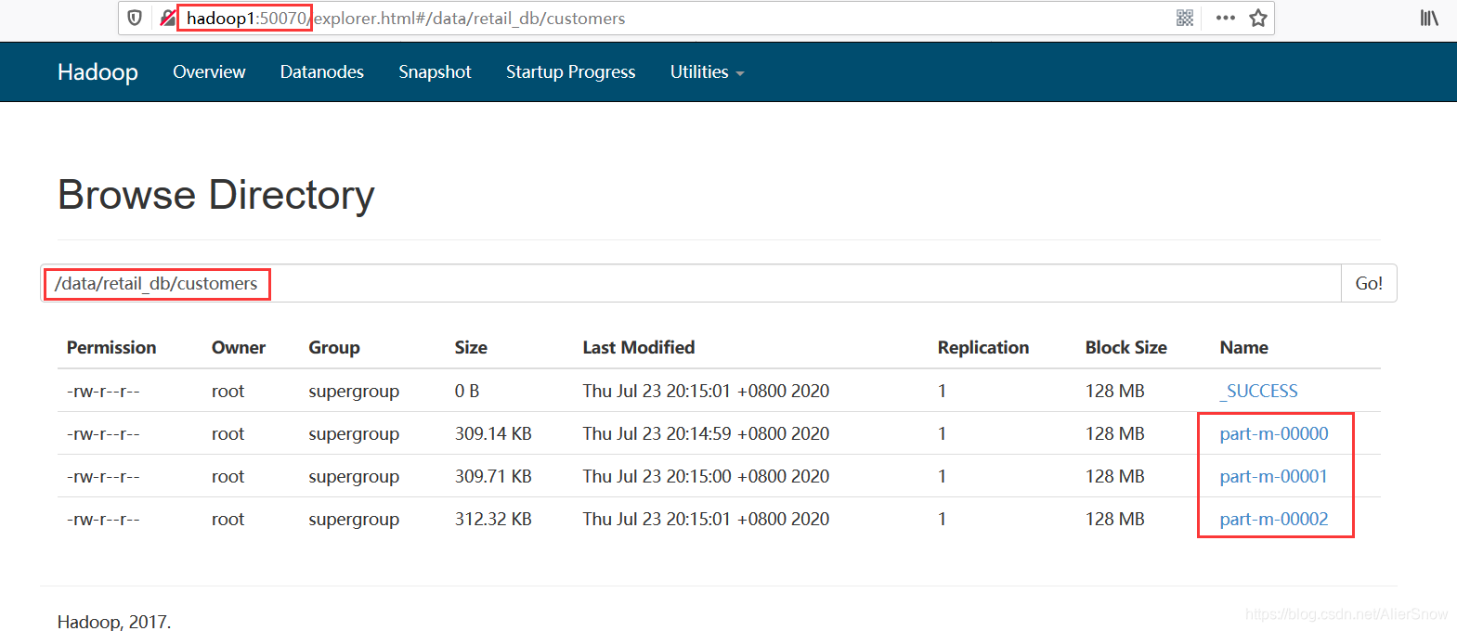Click the QR code icon in address bar
This screenshot has height=631, width=1457.
1185,18
